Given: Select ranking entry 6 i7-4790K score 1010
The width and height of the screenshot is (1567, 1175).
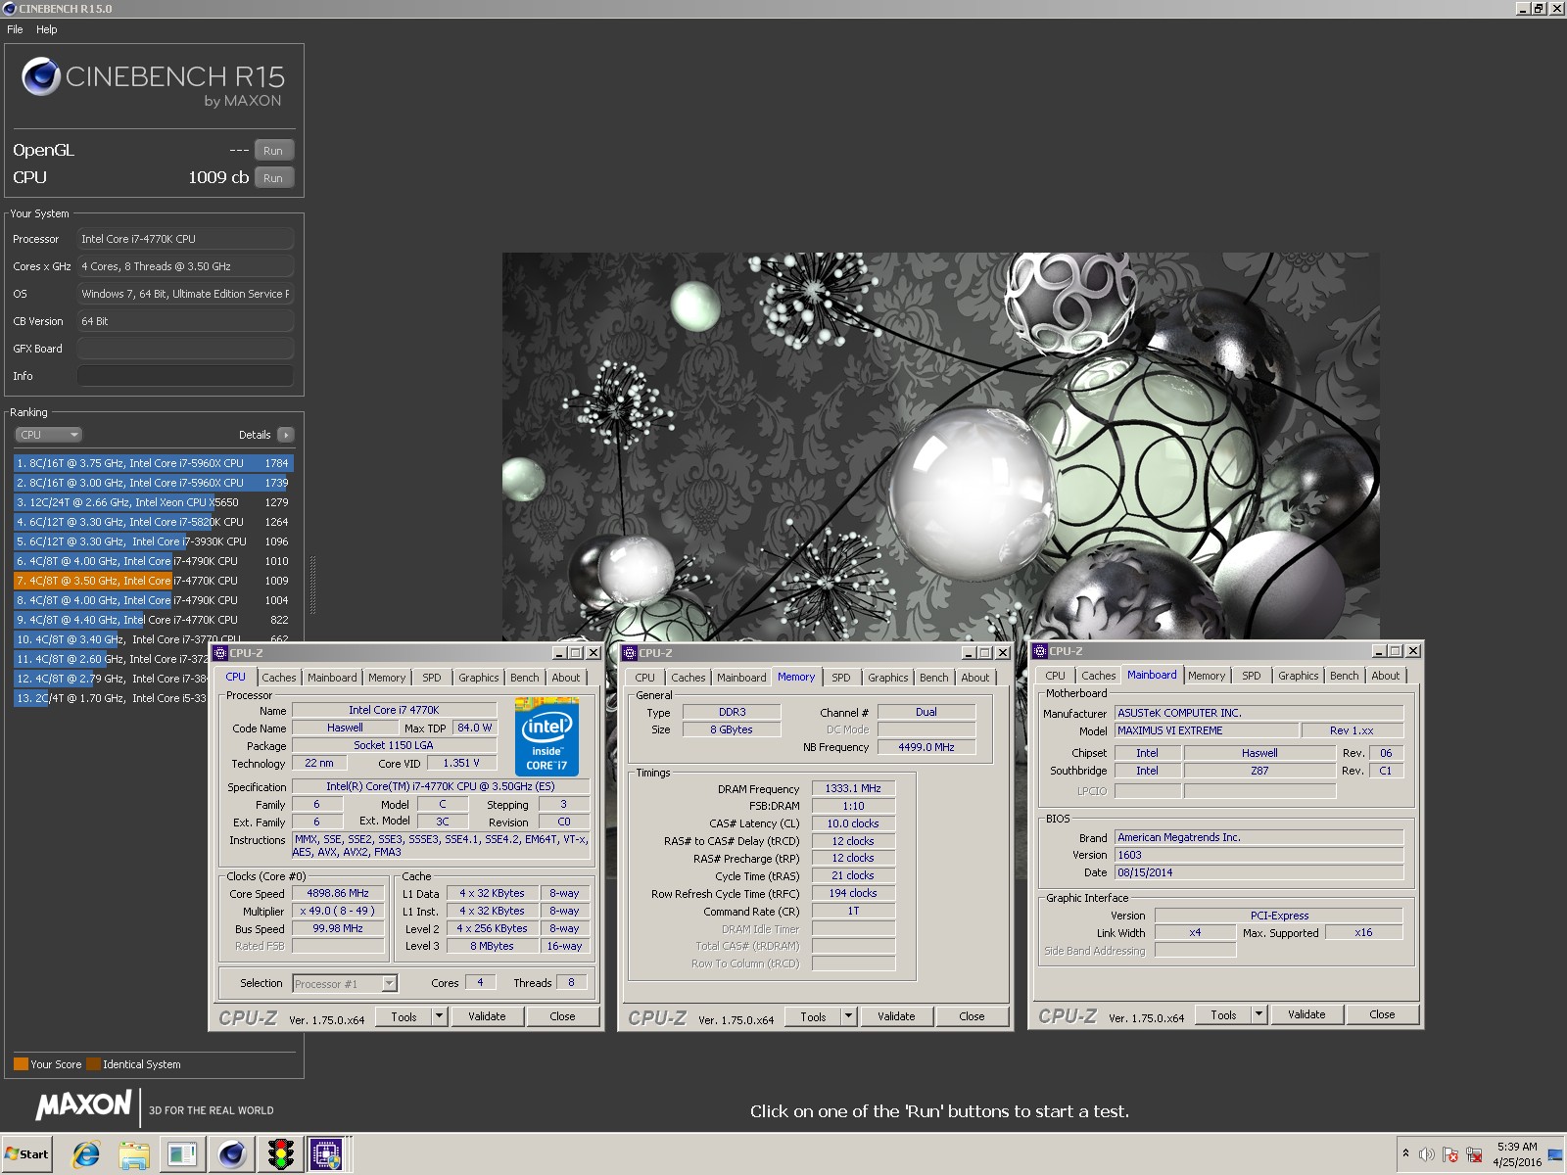Looking at the screenshot, I should pos(153,561).
